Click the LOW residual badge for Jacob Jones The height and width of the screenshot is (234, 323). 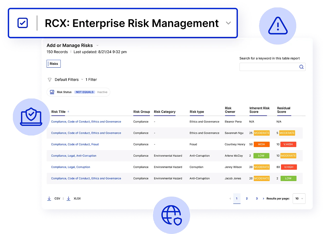(x=288, y=178)
